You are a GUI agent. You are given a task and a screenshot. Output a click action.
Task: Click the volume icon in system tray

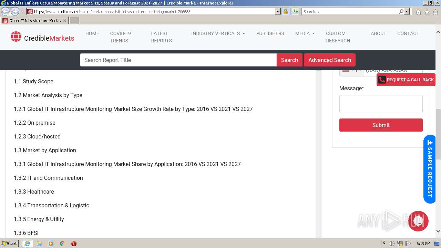(x=392, y=244)
